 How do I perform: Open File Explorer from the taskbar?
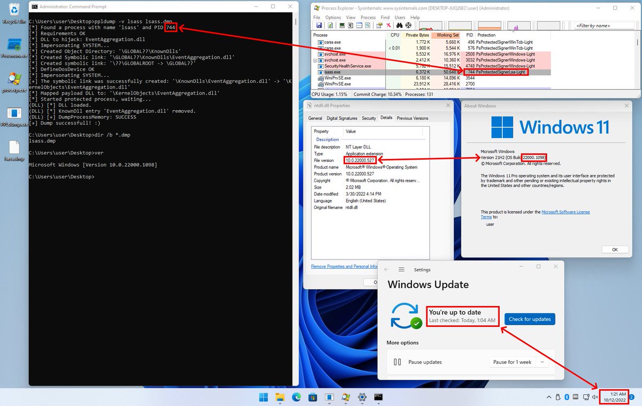pos(280,397)
